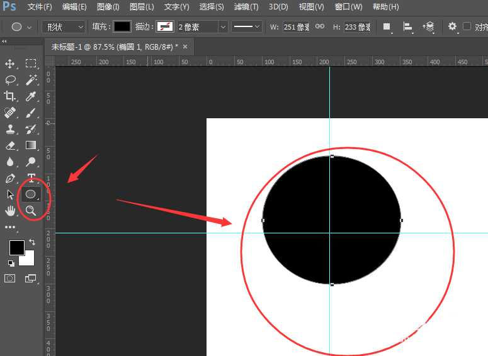
Task: Open the 形状 tool mode dropdown
Action: [64, 26]
